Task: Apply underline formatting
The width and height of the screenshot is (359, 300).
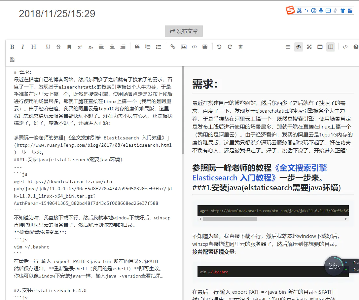Action: click(48, 47)
